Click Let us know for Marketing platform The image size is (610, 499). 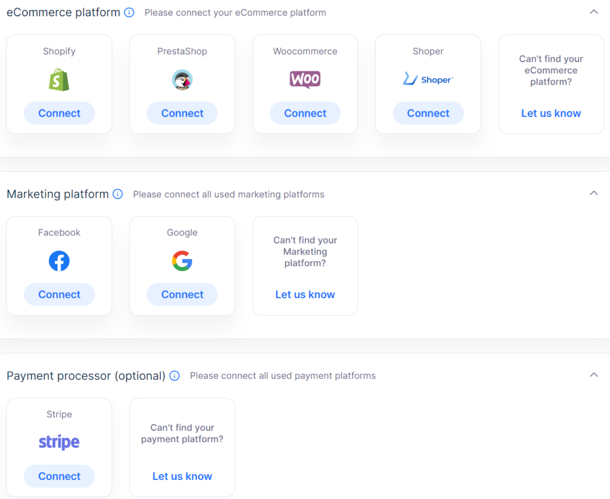click(305, 294)
